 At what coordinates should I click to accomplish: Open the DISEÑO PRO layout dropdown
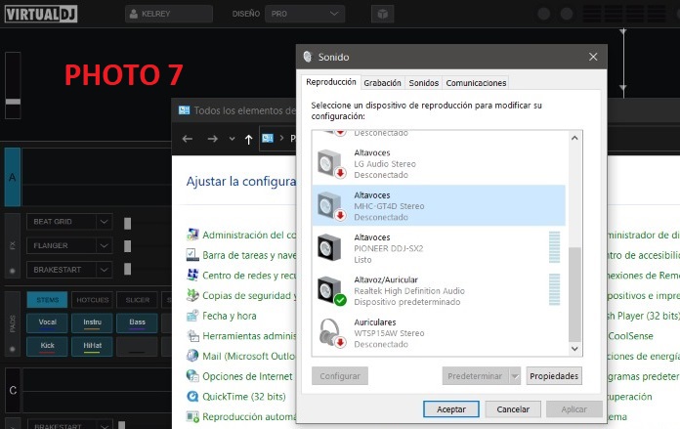click(x=305, y=14)
